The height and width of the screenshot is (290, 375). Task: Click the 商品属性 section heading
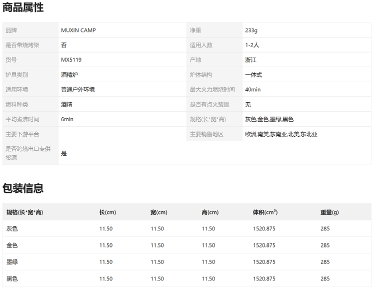click(x=23, y=8)
